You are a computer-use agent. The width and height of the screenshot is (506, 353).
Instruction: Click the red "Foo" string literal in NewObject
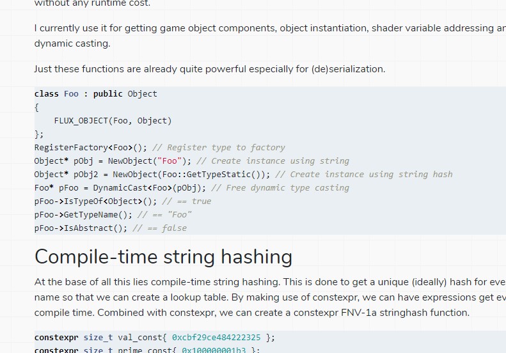pyautogui.click(x=170, y=161)
